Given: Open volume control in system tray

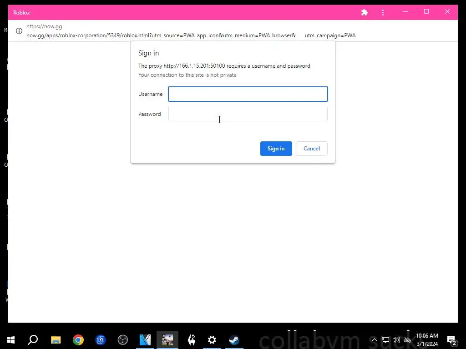Looking at the screenshot, I should [x=396, y=340].
